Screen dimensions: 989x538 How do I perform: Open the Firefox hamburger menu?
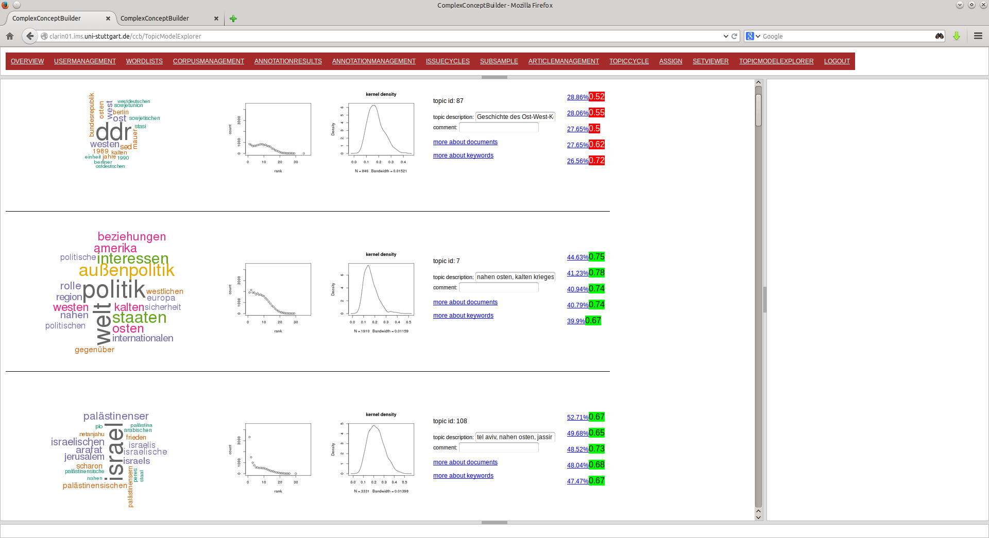tap(978, 36)
